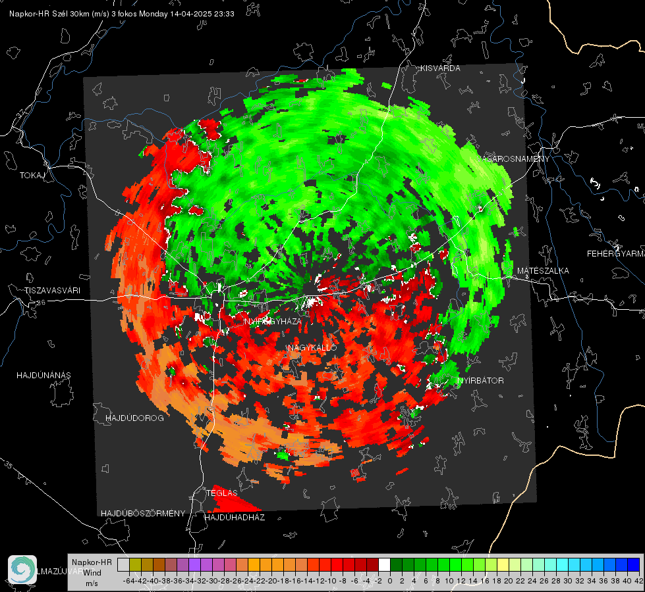Click the -64 value on the legend scale
The width and height of the screenshot is (645, 592).
click(128, 581)
